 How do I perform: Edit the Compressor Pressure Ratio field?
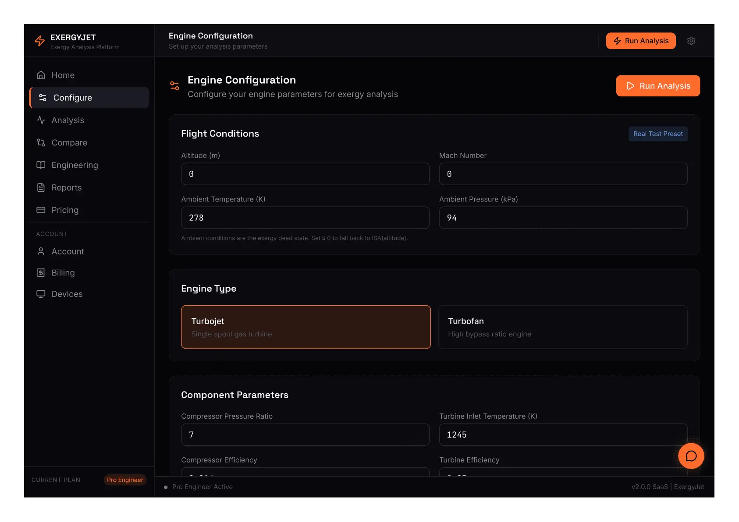click(306, 434)
